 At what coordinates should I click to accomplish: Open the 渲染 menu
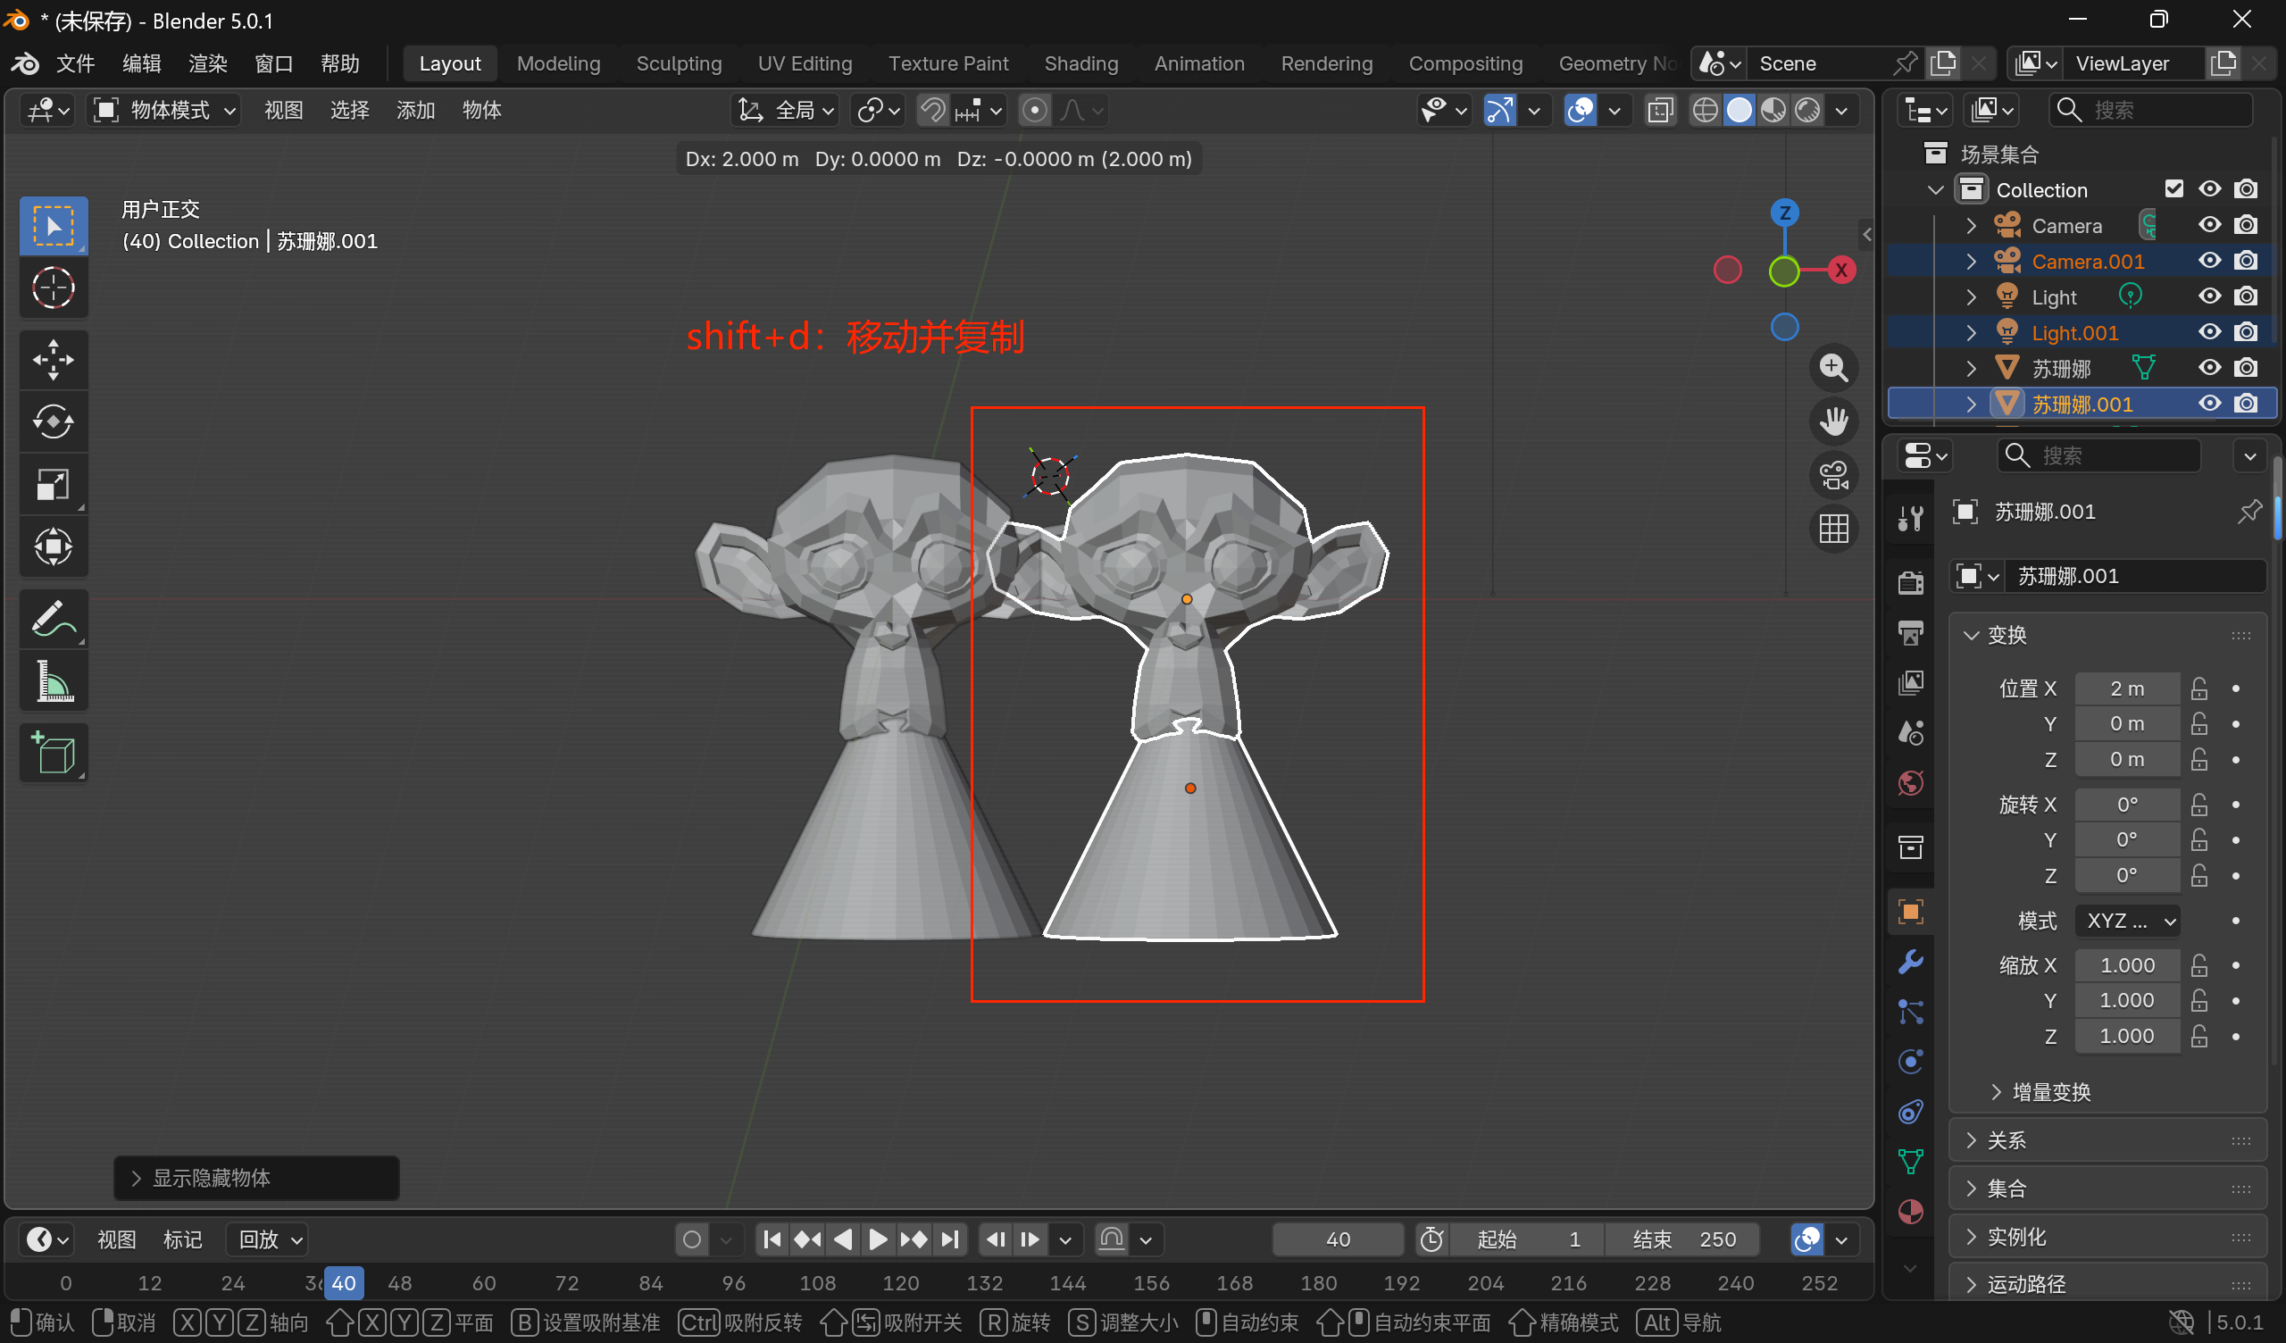[x=208, y=63]
